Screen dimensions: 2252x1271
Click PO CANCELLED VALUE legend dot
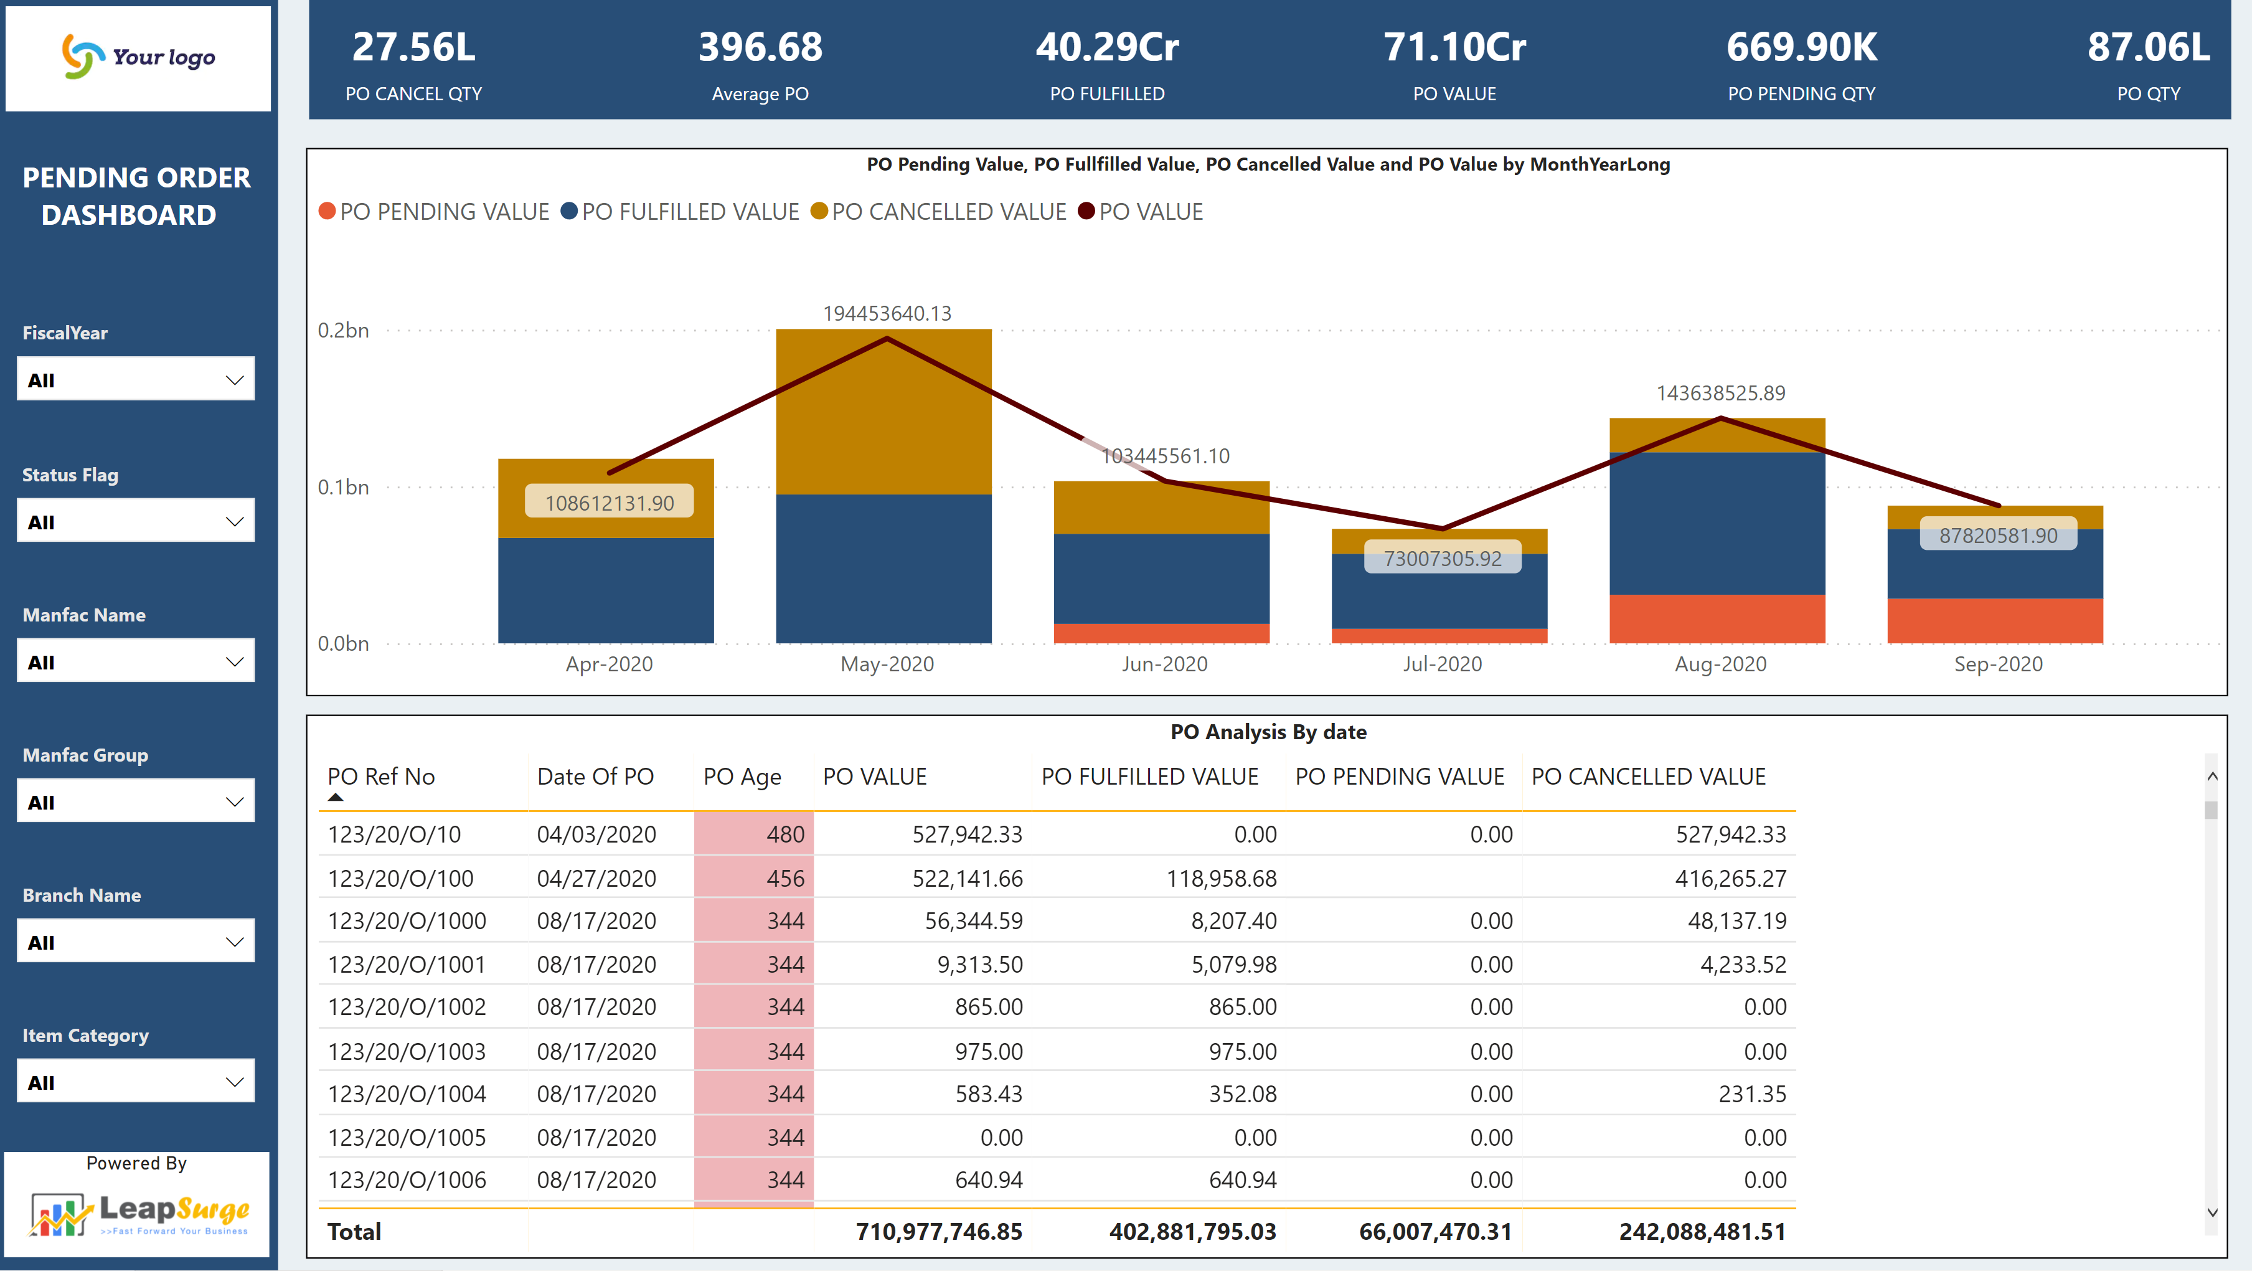[x=819, y=212]
